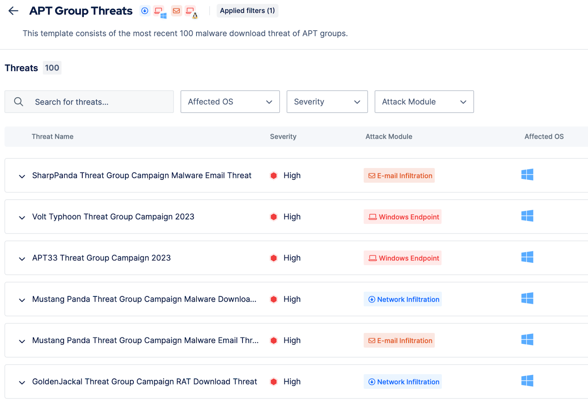
Task: Expand the APT33 Threat Group Campaign row
Action: pyautogui.click(x=22, y=259)
